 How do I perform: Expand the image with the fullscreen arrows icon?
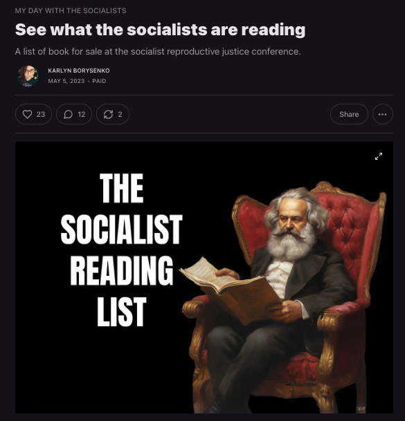379,156
